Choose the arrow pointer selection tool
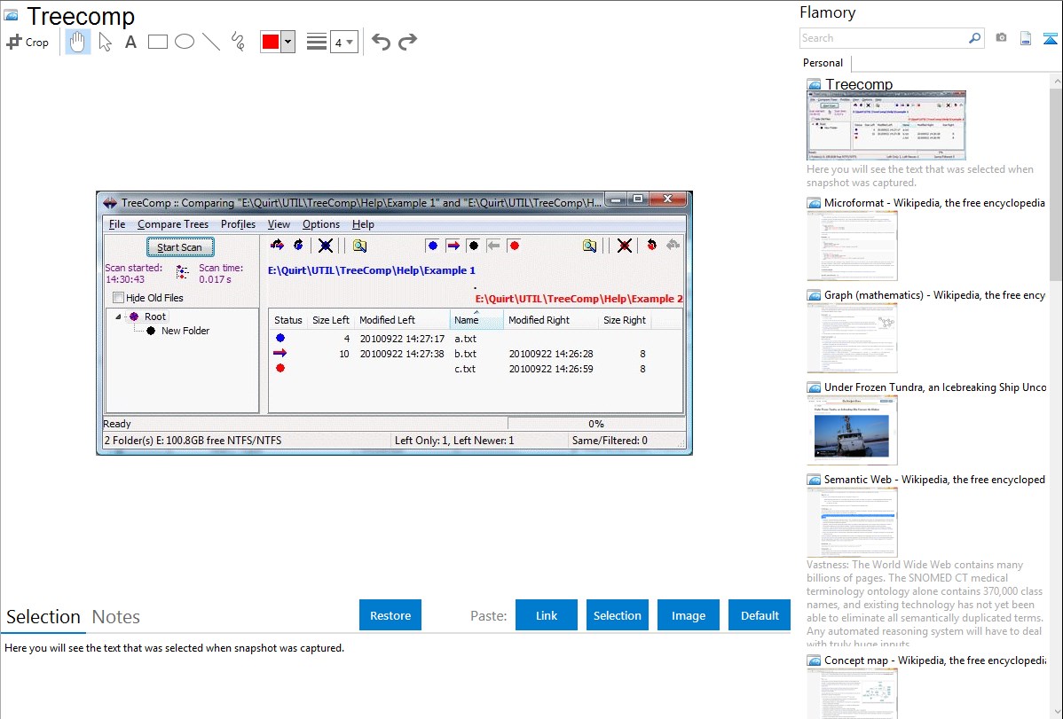This screenshot has height=719, width=1063. pyautogui.click(x=105, y=42)
